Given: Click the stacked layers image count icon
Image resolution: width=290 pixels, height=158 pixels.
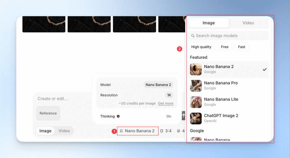Looking at the screenshot, I should coord(178,131).
